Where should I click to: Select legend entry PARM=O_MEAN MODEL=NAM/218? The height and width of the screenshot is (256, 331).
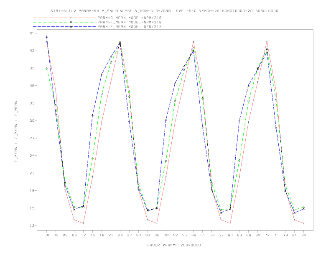(x=130, y=18)
